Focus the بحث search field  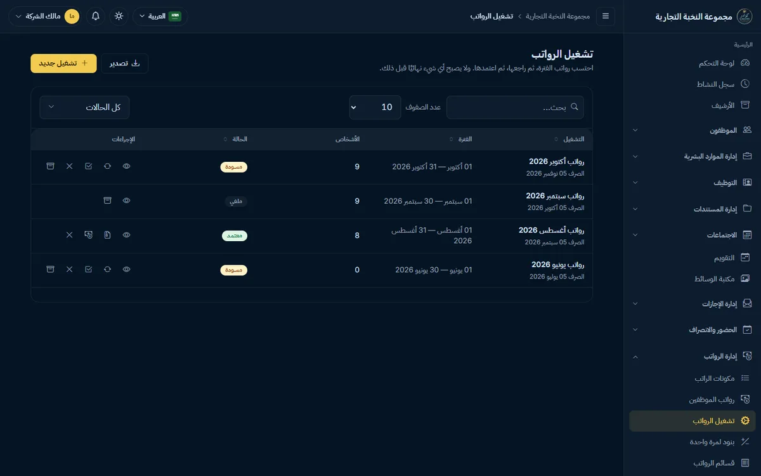tap(515, 107)
